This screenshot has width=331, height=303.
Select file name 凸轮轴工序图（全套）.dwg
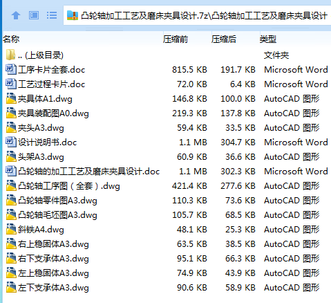(x=69, y=186)
